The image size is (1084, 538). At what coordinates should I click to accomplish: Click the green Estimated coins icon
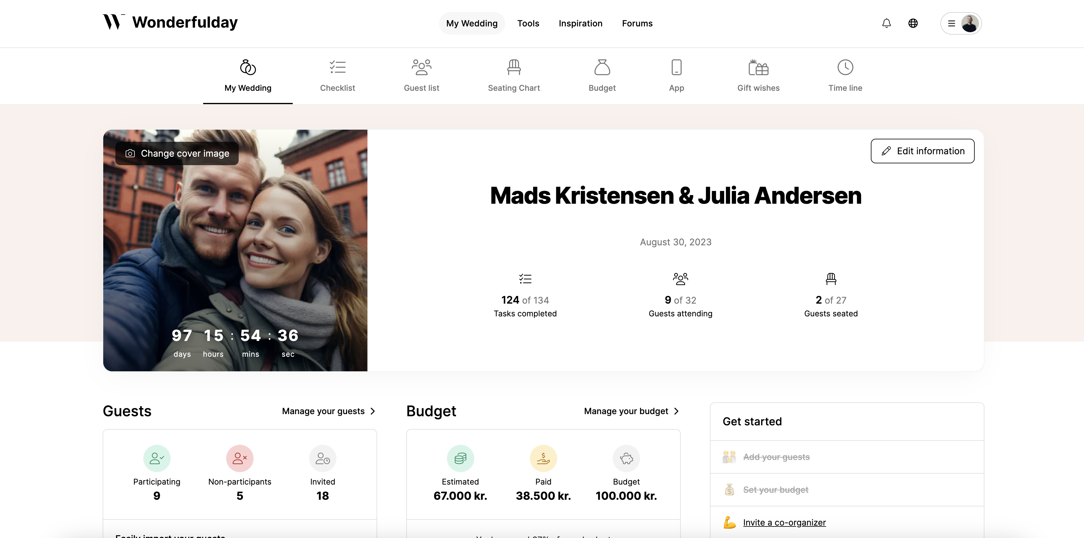(x=460, y=458)
